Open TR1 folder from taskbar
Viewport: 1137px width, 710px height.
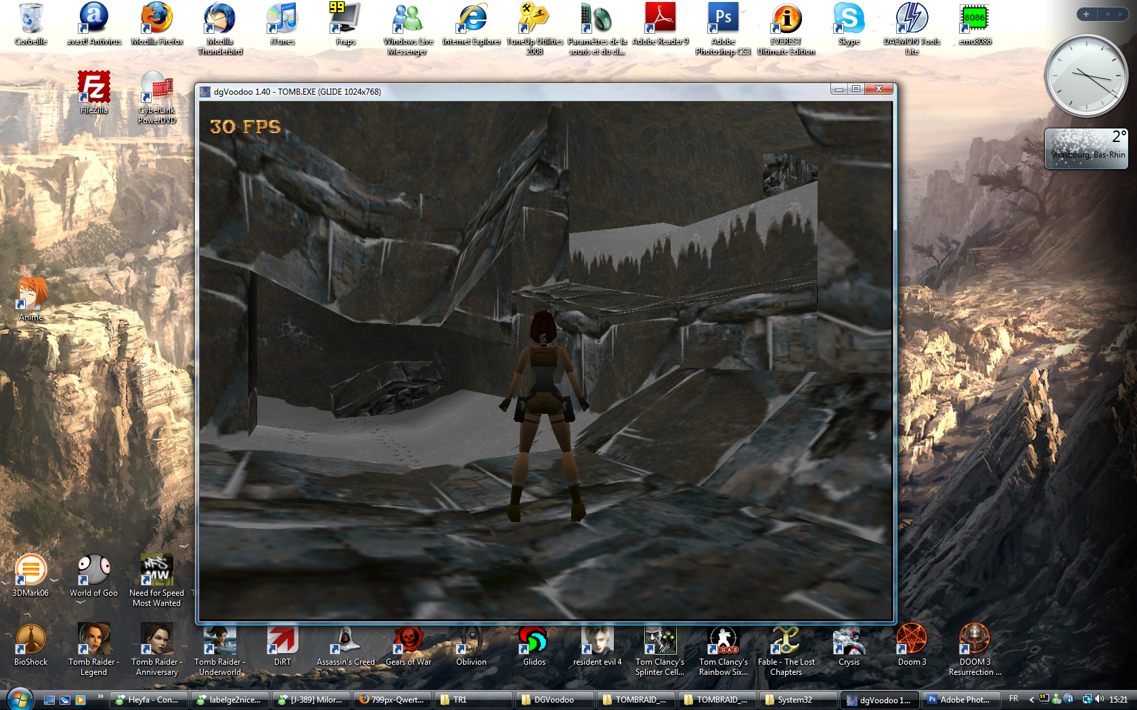(x=473, y=700)
